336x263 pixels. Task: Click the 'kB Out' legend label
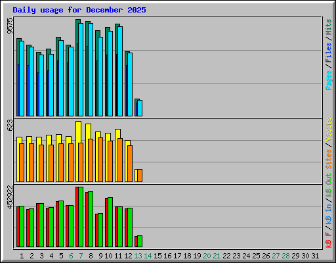[329, 185]
